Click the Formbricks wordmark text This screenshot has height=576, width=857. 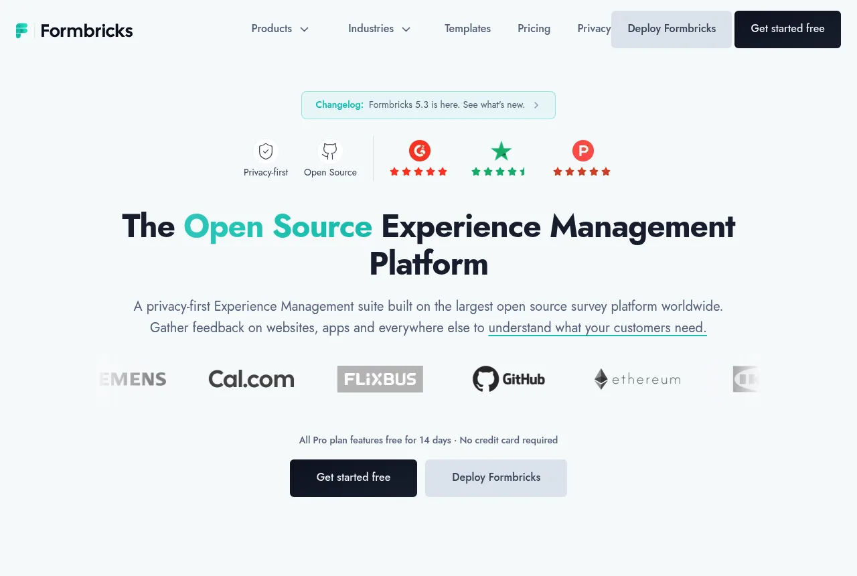[86, 31]
